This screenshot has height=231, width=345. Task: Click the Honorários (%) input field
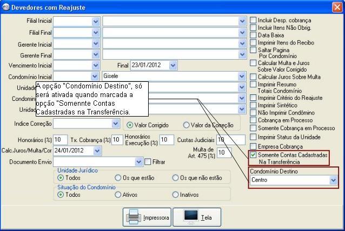pos(60,140)
